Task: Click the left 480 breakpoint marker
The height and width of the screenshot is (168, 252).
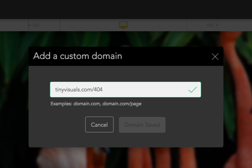Action: pos(34,25)
